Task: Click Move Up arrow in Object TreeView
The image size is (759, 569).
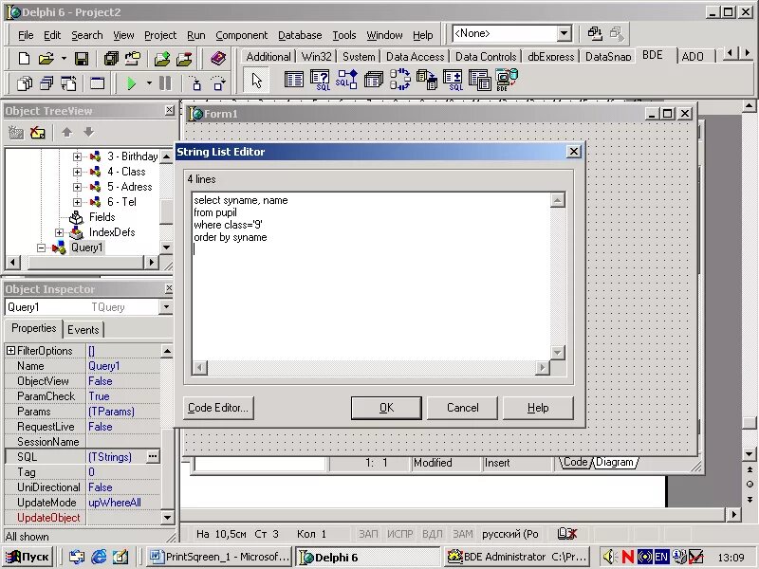Action: click(x=66, y=132)
